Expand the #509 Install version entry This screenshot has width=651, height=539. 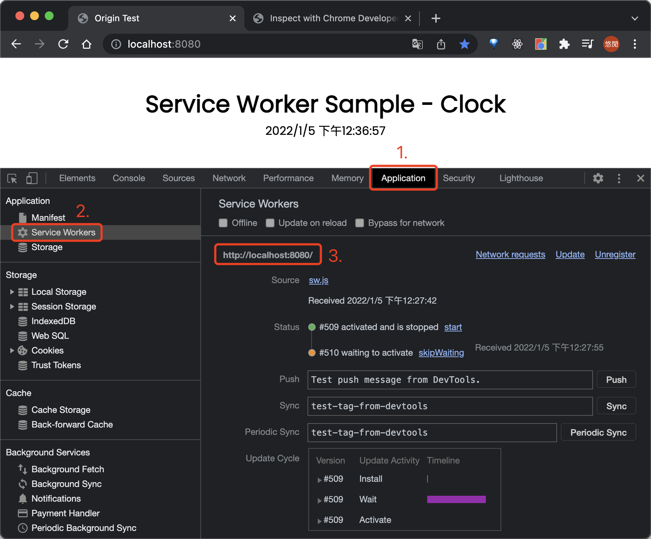(319, 479)
